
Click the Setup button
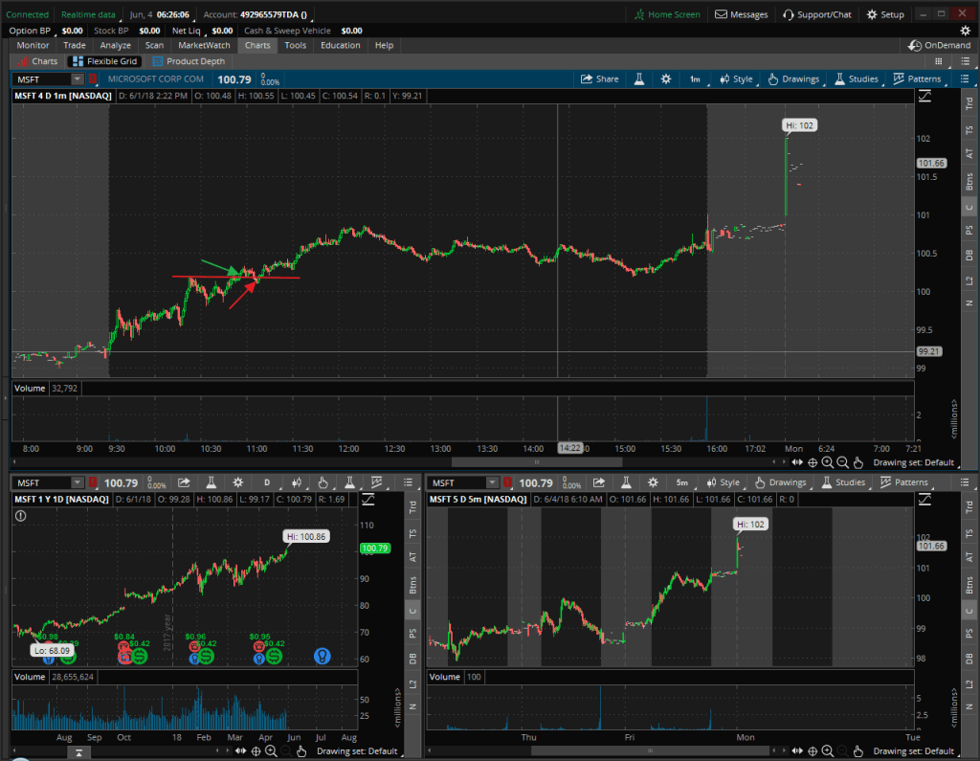[x=885, y=14]
